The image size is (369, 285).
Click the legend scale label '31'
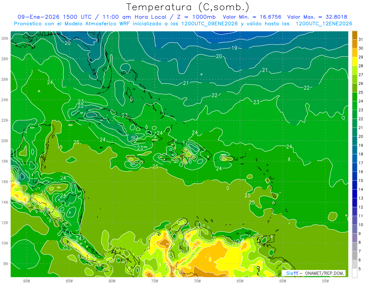point(361,39)
